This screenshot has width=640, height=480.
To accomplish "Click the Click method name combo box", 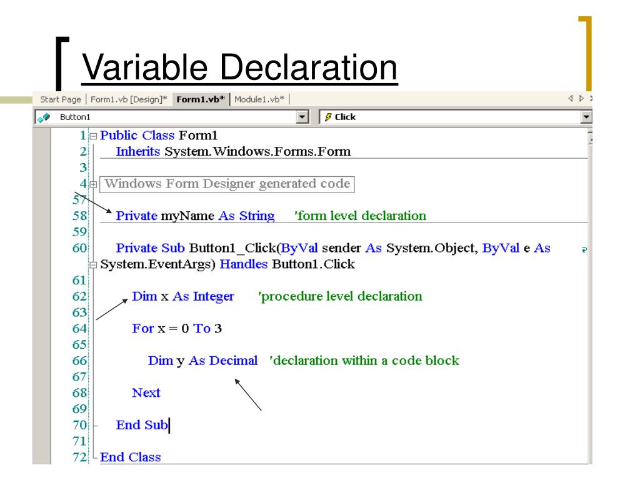I will pyautogui.click(x=455, y=117).
